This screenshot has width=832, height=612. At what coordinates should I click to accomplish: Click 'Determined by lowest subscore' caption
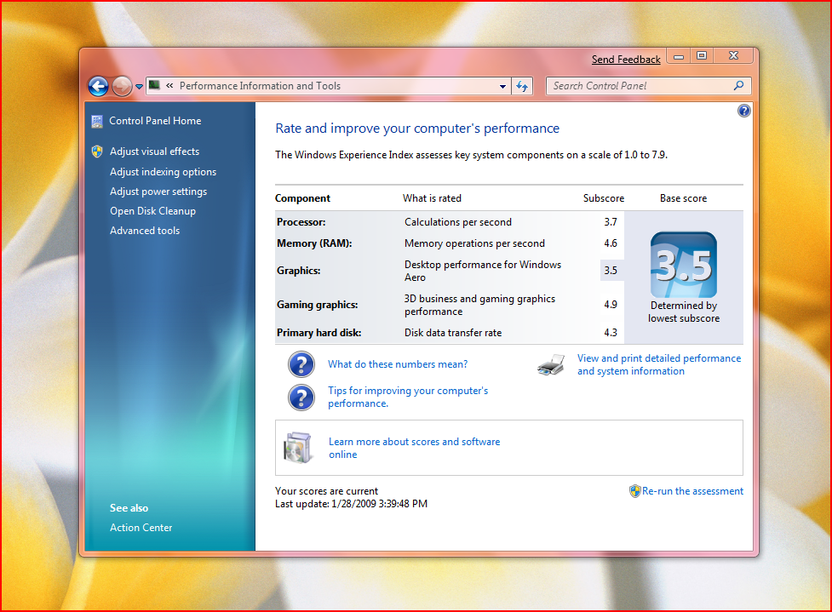pos(684,312)
